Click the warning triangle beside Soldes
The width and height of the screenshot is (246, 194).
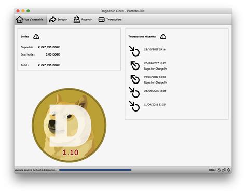(x=36, y=36)
